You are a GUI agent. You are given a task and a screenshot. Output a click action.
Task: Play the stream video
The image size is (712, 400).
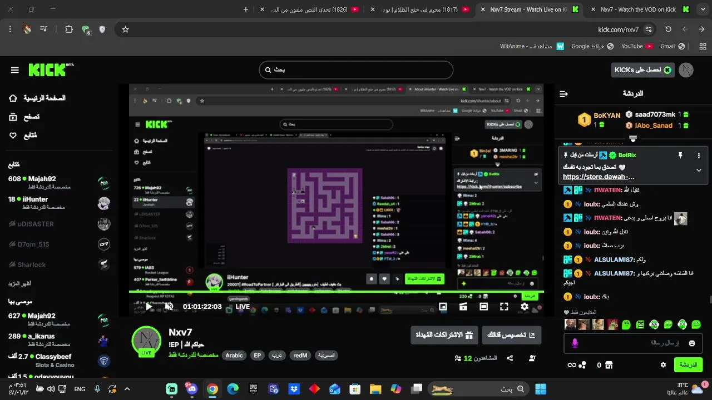click(x=149, y=307)
